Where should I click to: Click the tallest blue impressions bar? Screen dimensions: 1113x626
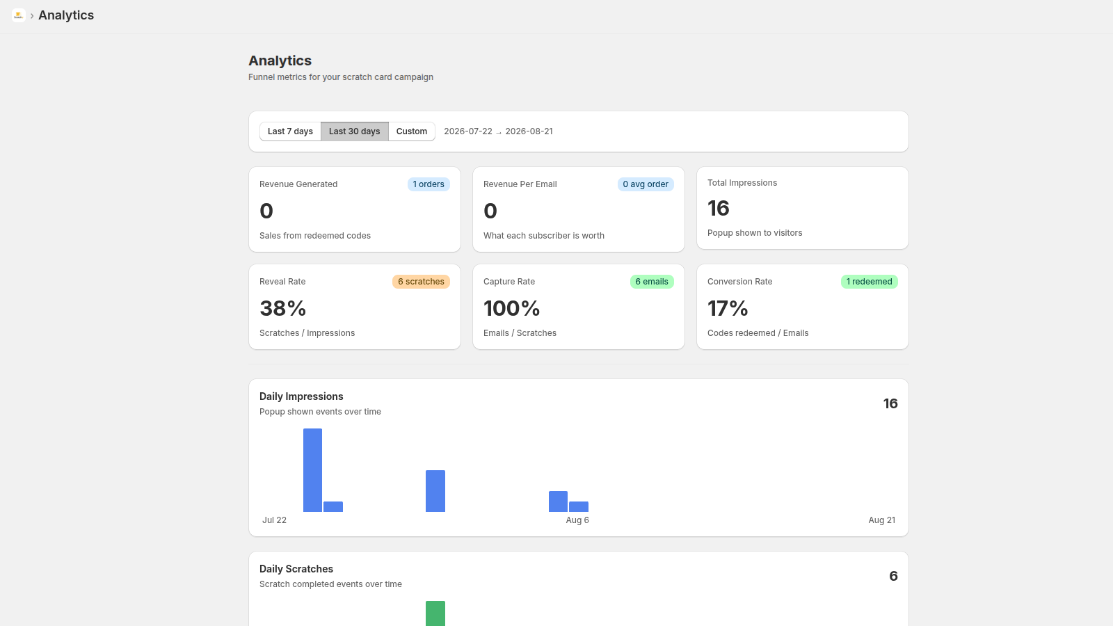[x=312, y=470]
